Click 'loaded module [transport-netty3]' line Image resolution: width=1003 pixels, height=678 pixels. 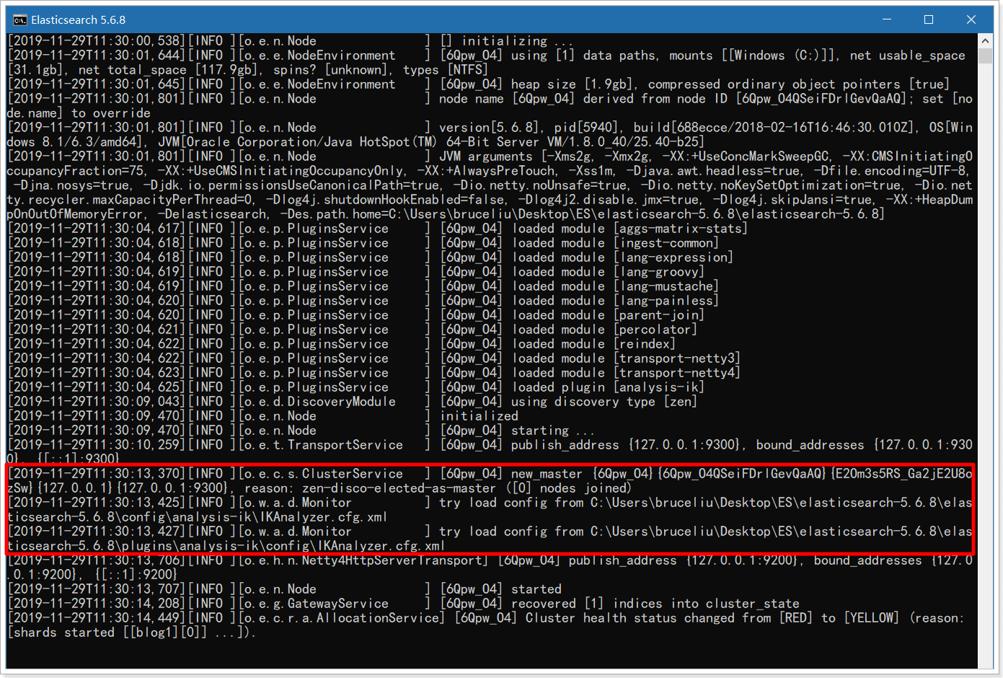pos(626,358)
